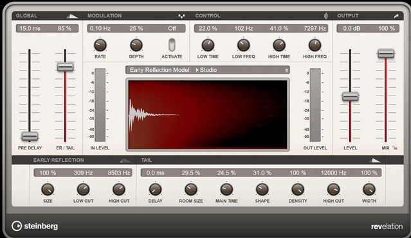
Task: Click the Tail header shape icon
Action: click(x=374, y=160)
